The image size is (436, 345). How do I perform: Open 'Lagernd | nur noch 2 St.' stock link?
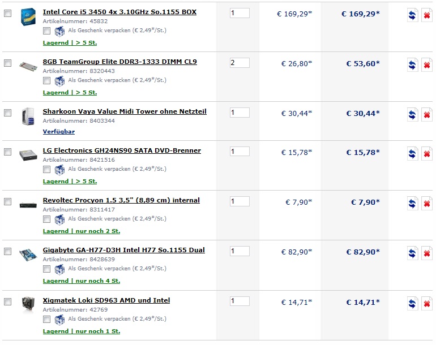82,231
